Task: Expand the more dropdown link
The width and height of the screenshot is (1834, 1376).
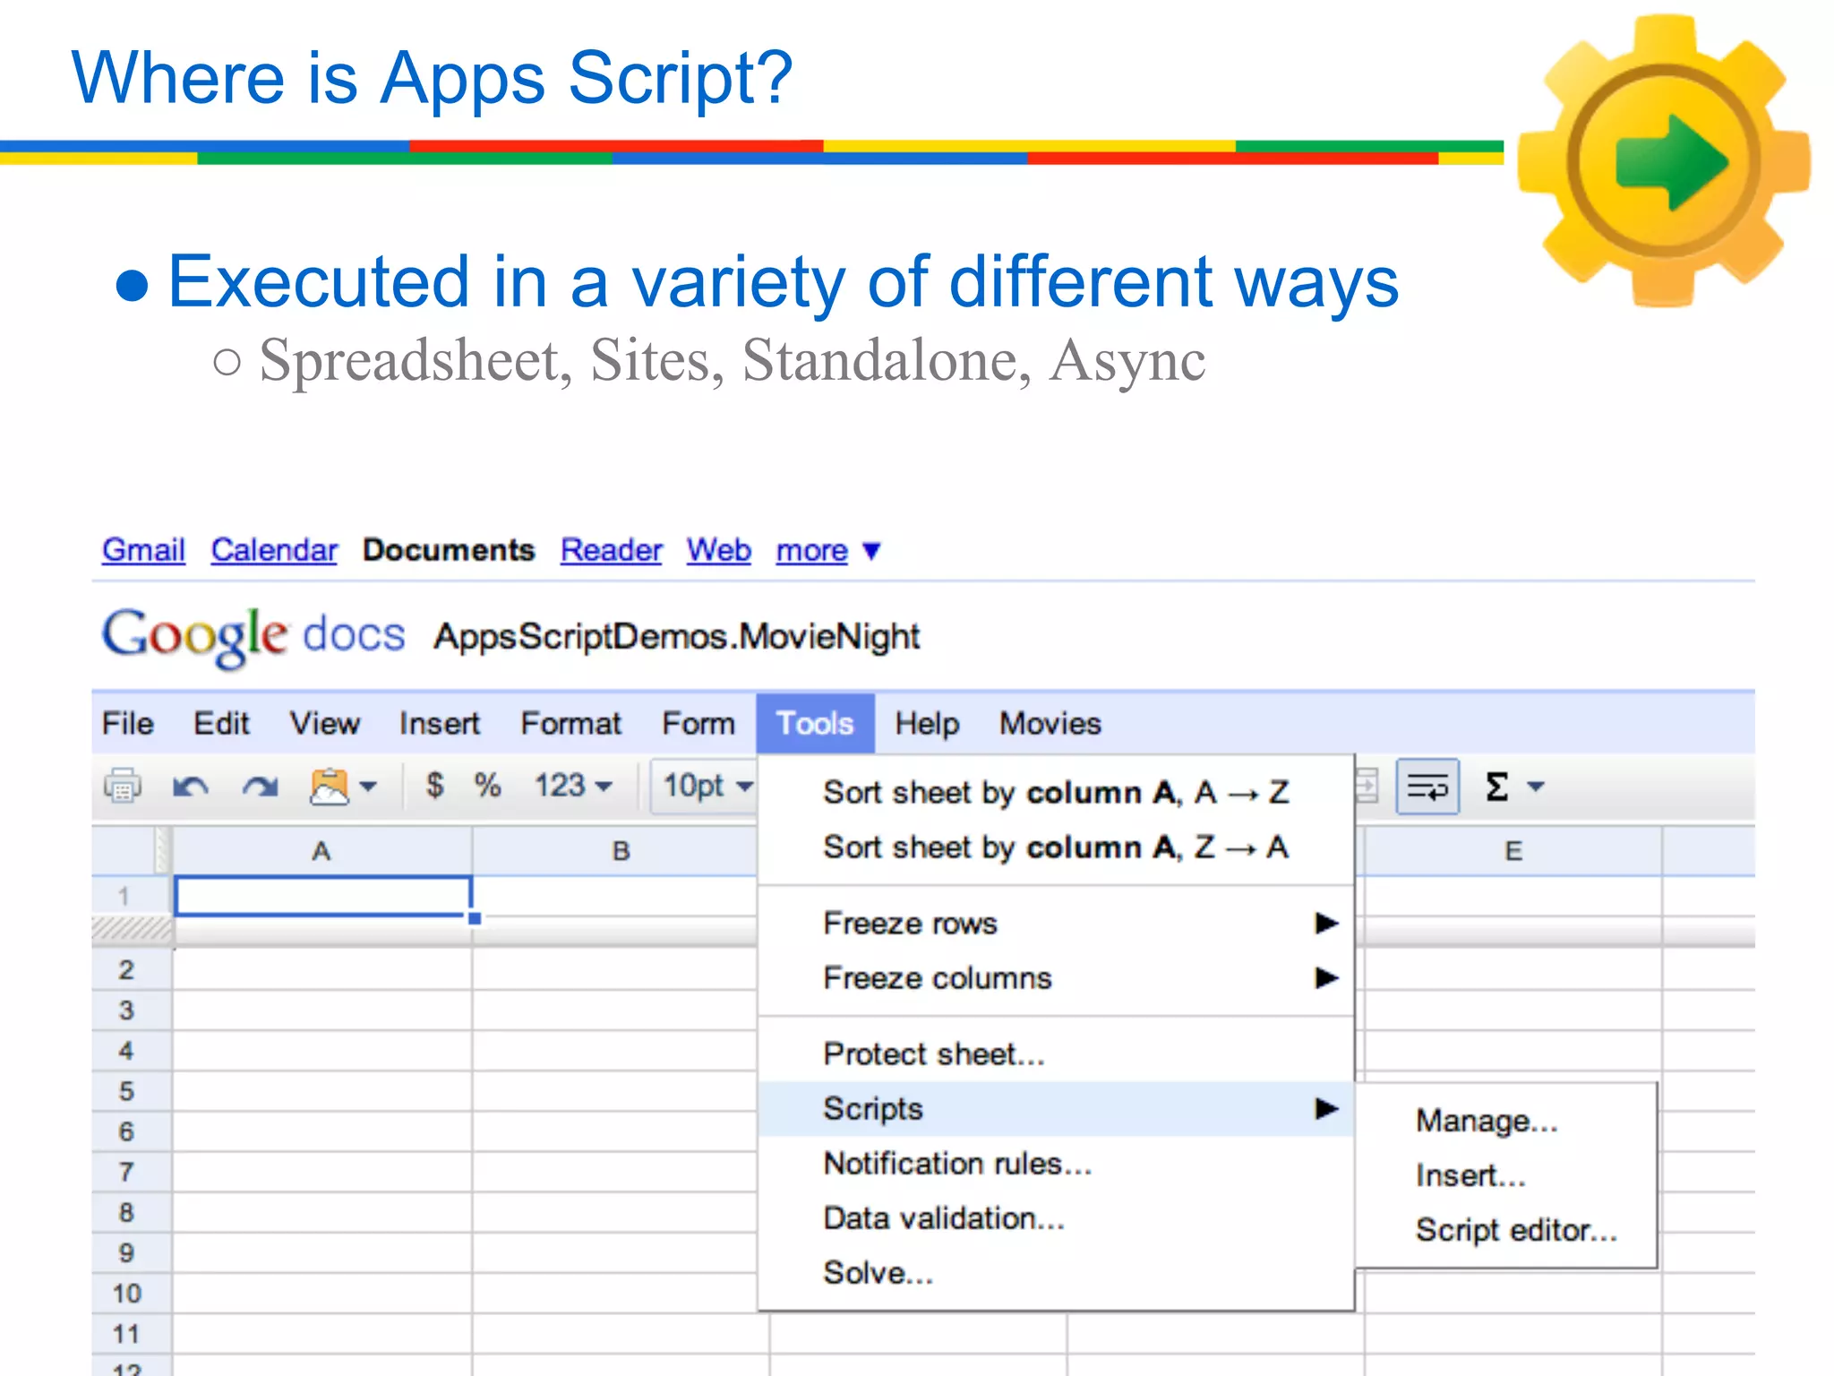Action: tap(828, 550)
